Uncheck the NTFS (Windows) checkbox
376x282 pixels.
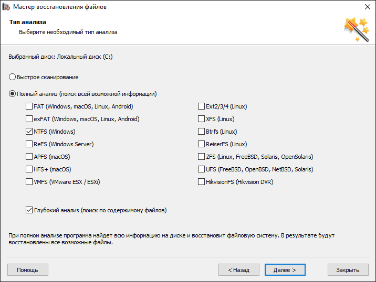(x=29, y=132)
